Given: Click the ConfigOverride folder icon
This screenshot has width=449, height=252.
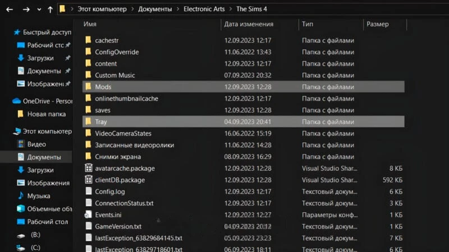Looking at the screenshot, I should click(x=88, y=52).
